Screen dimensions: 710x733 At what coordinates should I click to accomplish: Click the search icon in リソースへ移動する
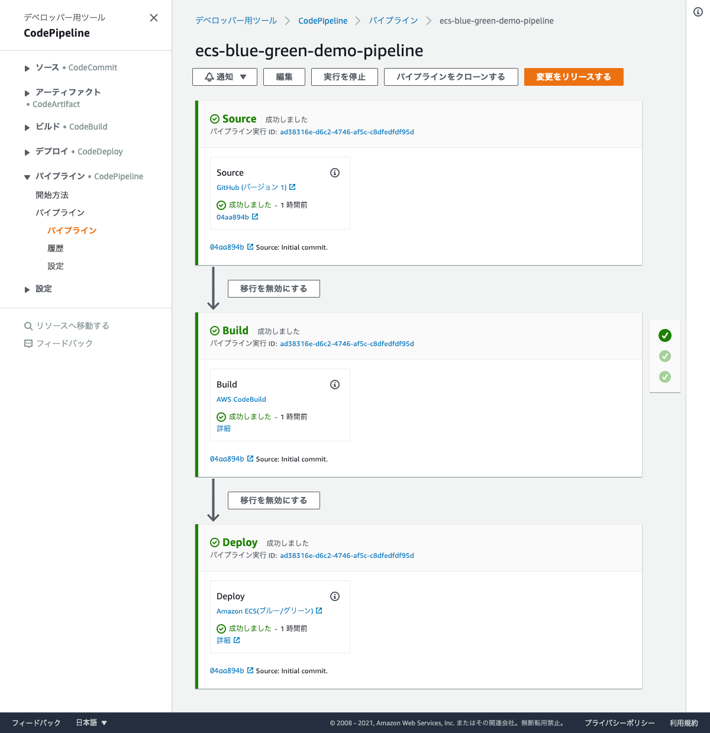28,326
